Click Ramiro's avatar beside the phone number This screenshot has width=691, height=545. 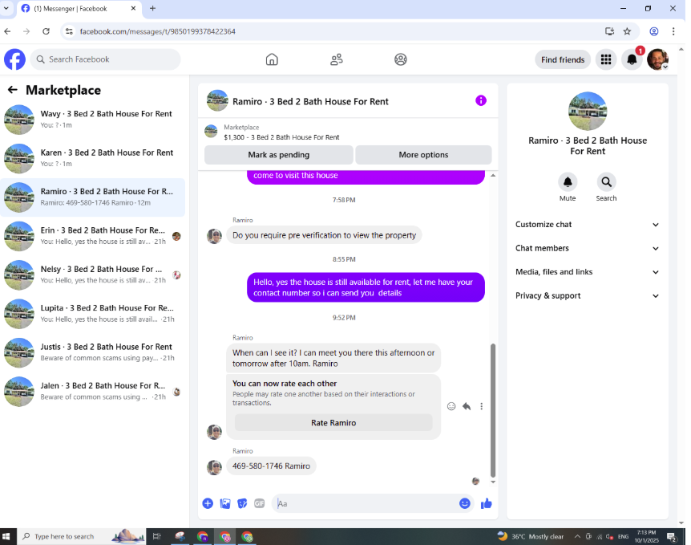pos(214,467)
